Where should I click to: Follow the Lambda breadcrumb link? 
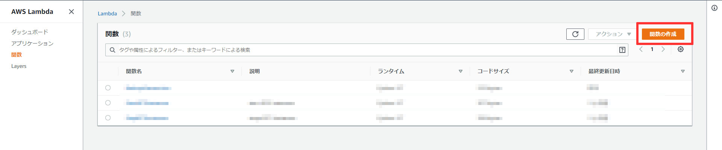click(107, 13)
